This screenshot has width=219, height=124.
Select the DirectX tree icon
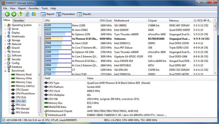[9, 48]
